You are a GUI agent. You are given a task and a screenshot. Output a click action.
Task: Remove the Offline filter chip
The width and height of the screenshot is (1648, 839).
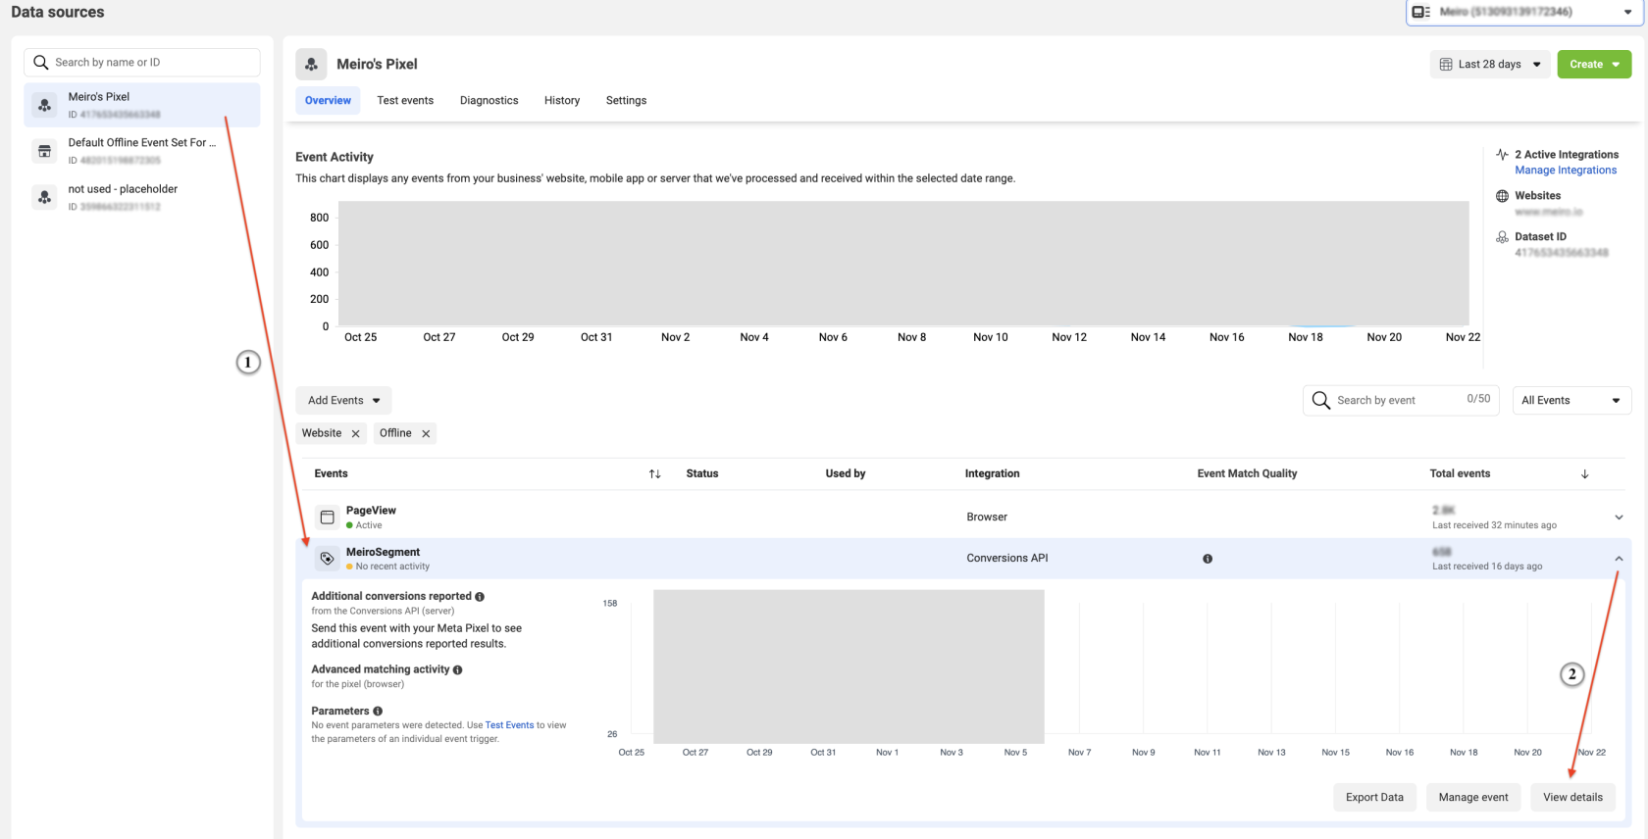426,433
